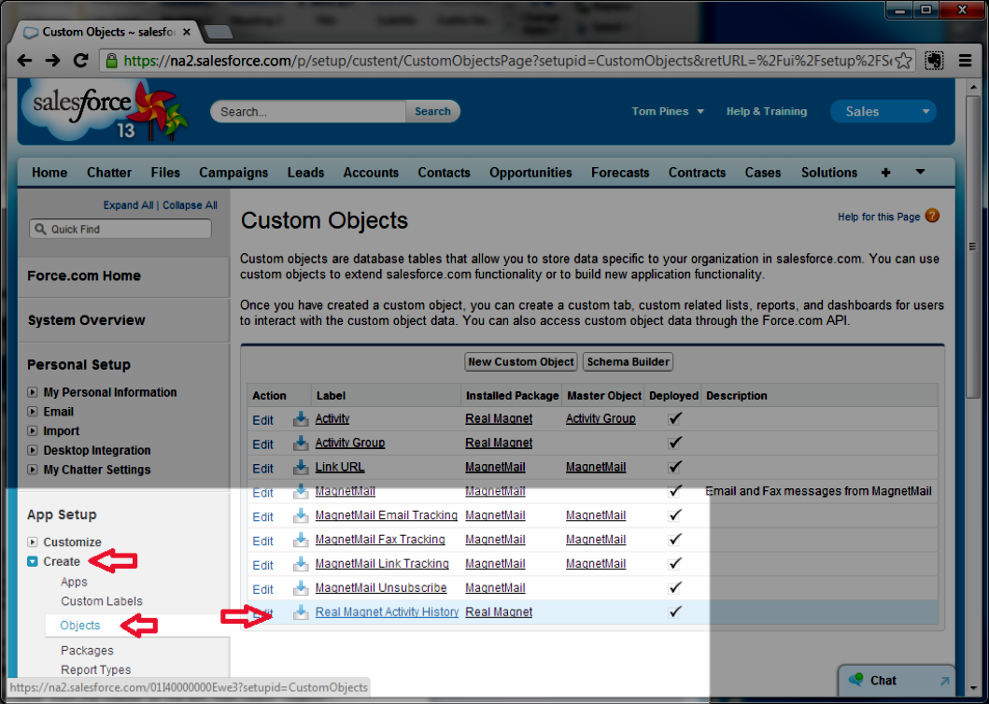Focus the Salesforce search box
The image size is (989, 704).
pos(309,112)
